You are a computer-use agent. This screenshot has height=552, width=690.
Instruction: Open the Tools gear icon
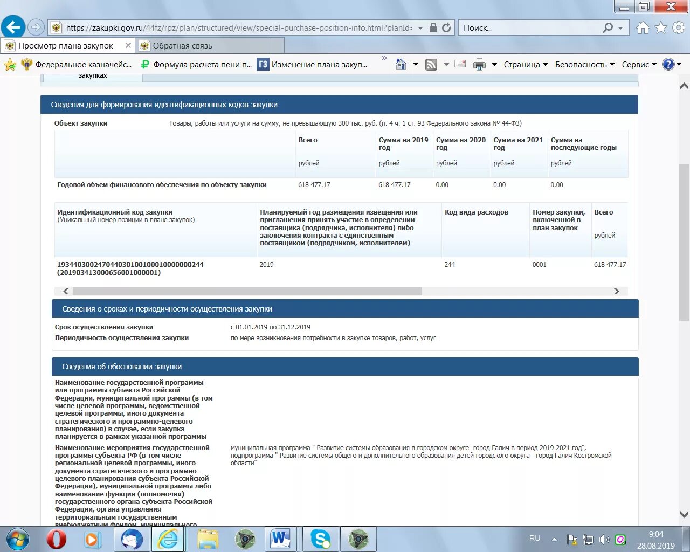click(679, 27)
